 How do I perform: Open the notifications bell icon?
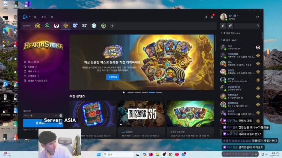point(212,17)
